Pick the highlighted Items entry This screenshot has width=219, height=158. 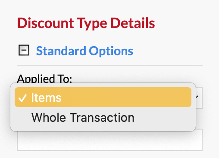pyautogui.click(x=103, y=97)
